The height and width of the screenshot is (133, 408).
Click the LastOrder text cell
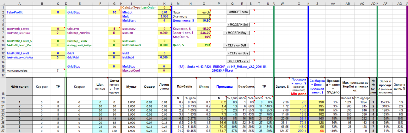pyautogui.click(x=148, y=8)
